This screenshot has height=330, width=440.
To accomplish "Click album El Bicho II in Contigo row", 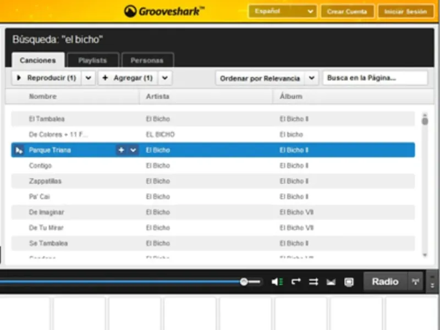I will [x=294, y=166].
